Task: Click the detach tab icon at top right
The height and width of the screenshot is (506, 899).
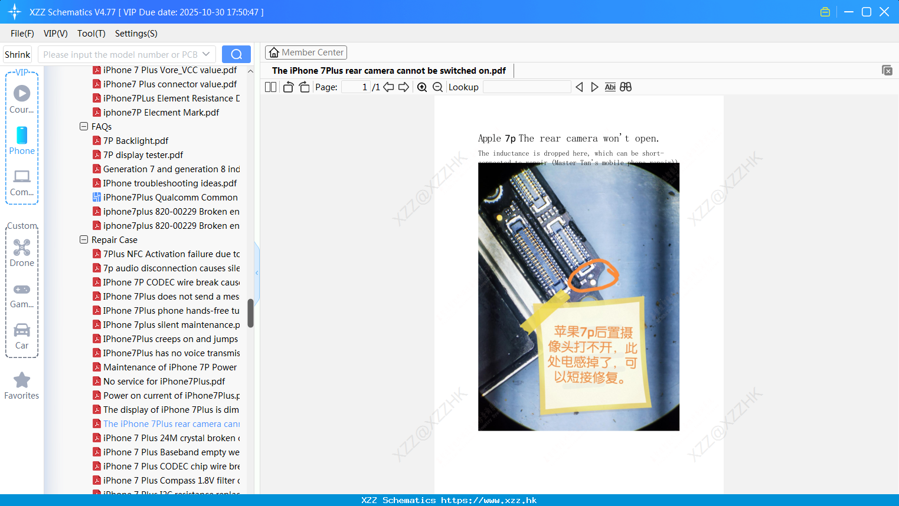Action: point(887,70)
